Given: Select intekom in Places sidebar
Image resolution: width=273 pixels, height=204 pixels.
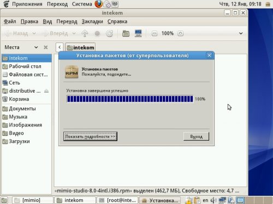Looking at the screenshot, I should [27, 58].
